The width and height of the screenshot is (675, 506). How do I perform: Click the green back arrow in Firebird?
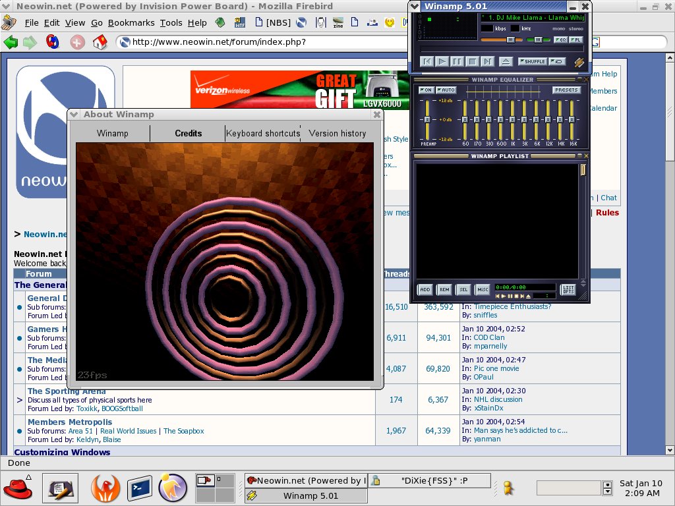click(11, 42)
